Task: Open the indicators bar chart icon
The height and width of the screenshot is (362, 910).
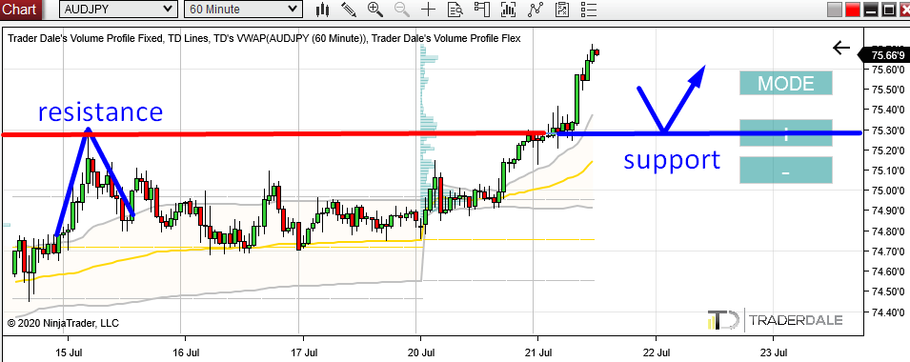Action: (x=509, y=10)
